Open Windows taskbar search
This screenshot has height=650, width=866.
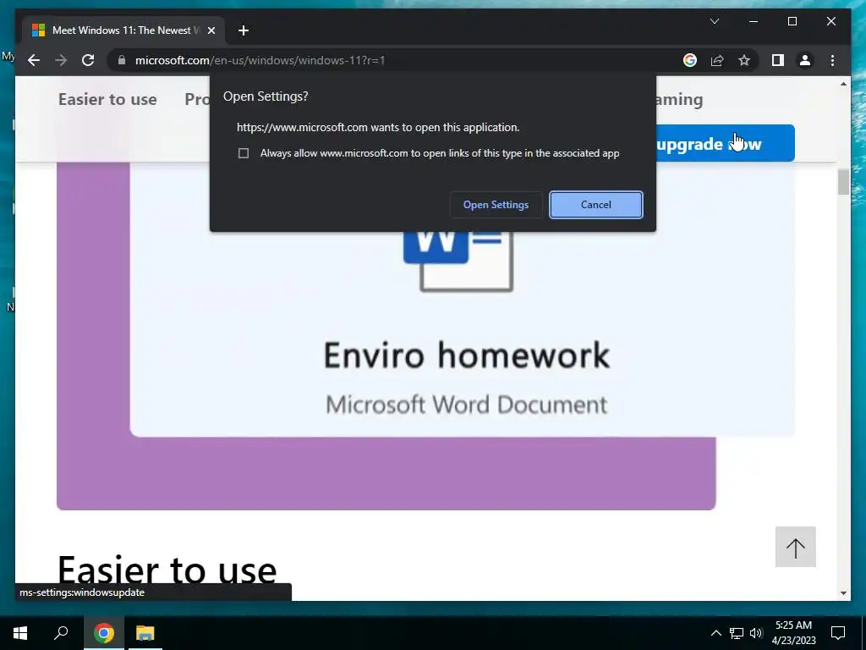61,633
